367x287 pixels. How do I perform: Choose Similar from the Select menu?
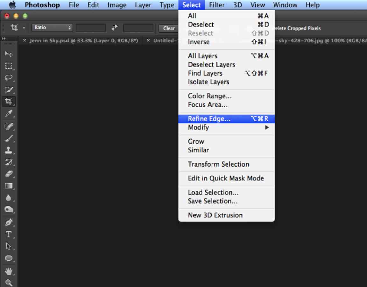tap(226, 150)
